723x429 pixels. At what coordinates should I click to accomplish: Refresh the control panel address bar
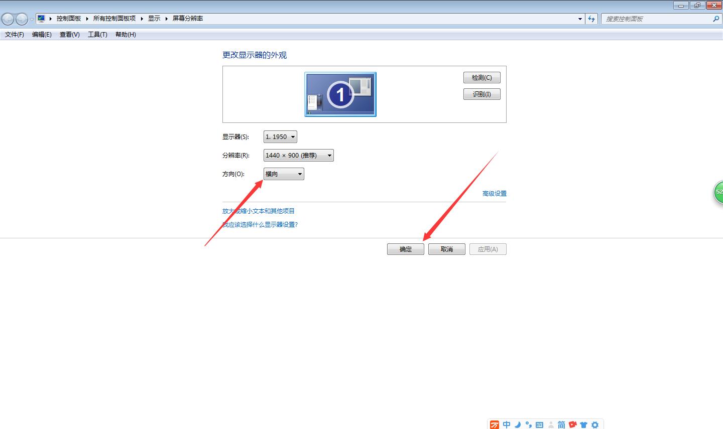coord(592,19)
